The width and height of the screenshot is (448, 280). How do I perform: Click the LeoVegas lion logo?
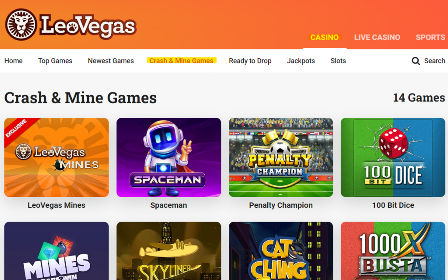[x=21, y=24]
